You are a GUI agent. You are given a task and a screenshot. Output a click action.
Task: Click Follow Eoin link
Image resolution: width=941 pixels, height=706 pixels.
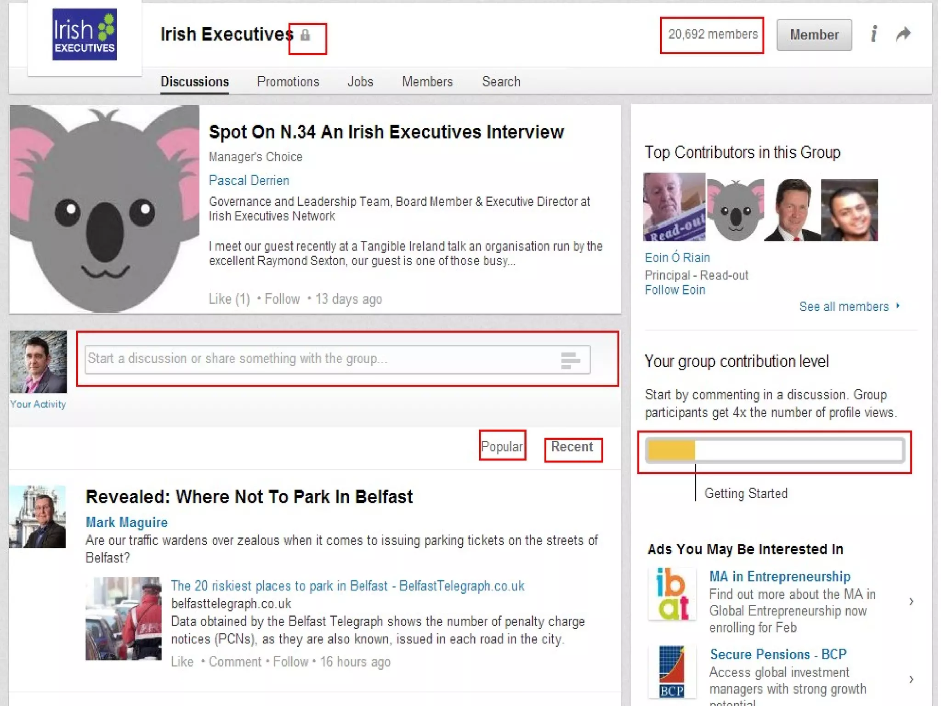coord(675,290)
